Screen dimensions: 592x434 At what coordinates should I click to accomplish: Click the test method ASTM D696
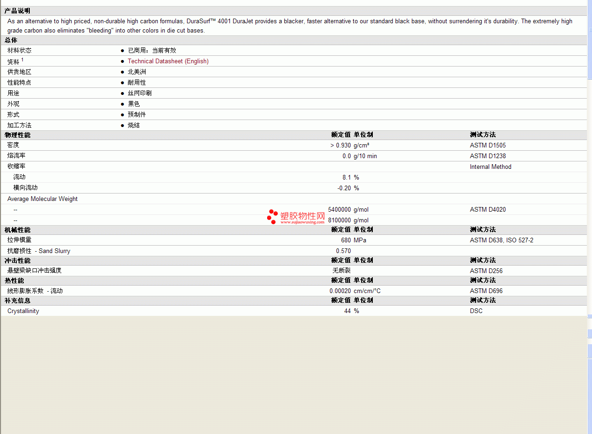point(486,291)
